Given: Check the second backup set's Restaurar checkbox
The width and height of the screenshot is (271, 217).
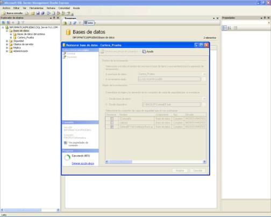Looking at the screenshot, I should (112, 123).
